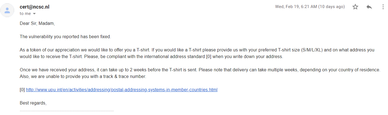Click the "As a token of our appreciation" text
The height and width of the screenshot is (115, 388).
tap(49, 50)
